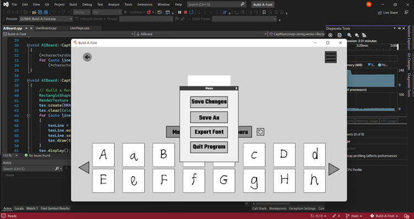Close the AIBoard.cpp tab
The image size is (414, 219).
click(31, 28)
